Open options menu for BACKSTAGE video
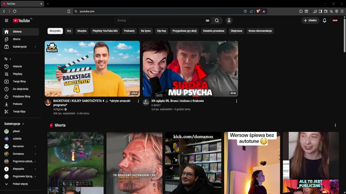 click(138, 101)
